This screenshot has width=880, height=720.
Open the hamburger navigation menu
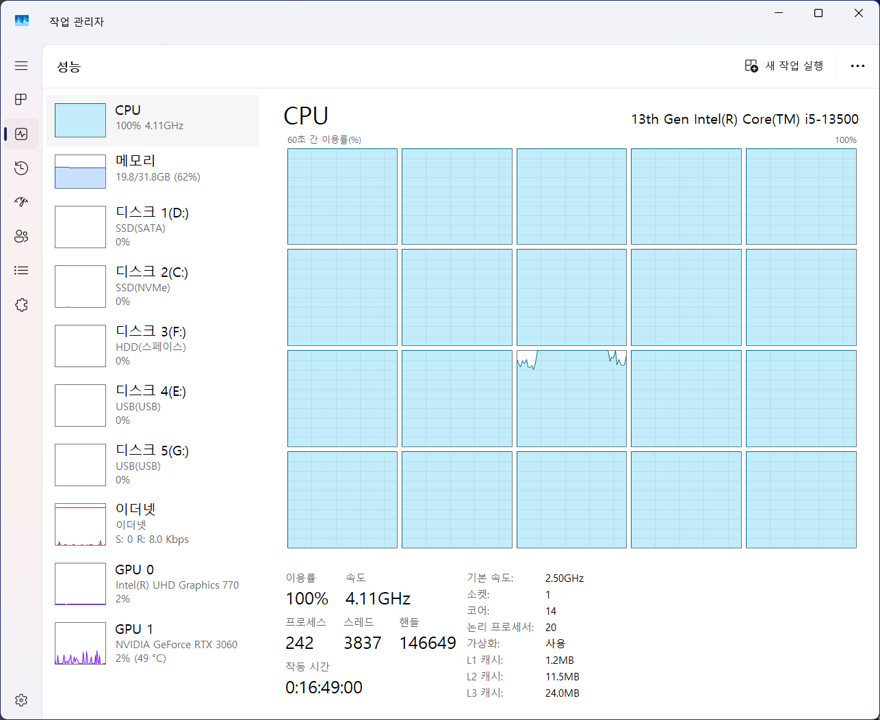(21, 66)
